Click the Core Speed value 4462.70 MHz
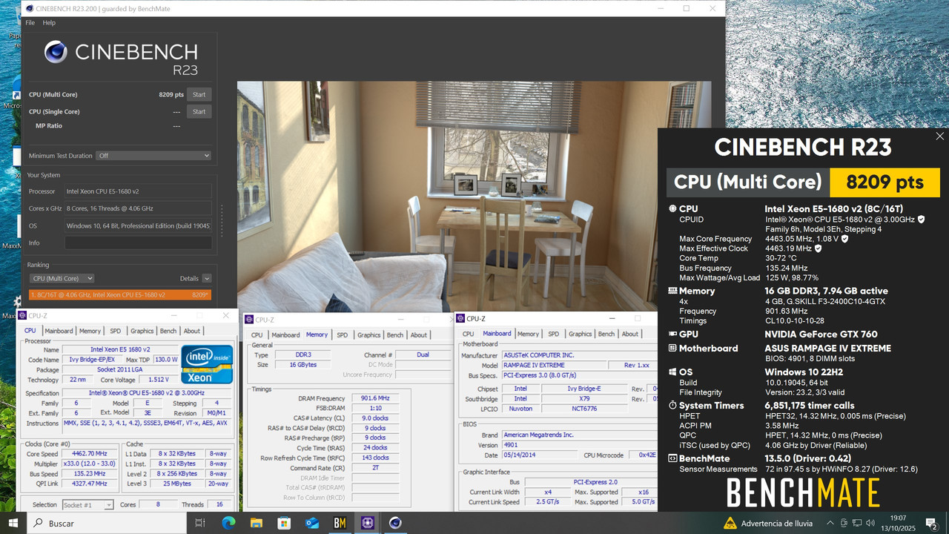Image resolution: width=949 pixels, height=534 pixels. tap(90, 453)
